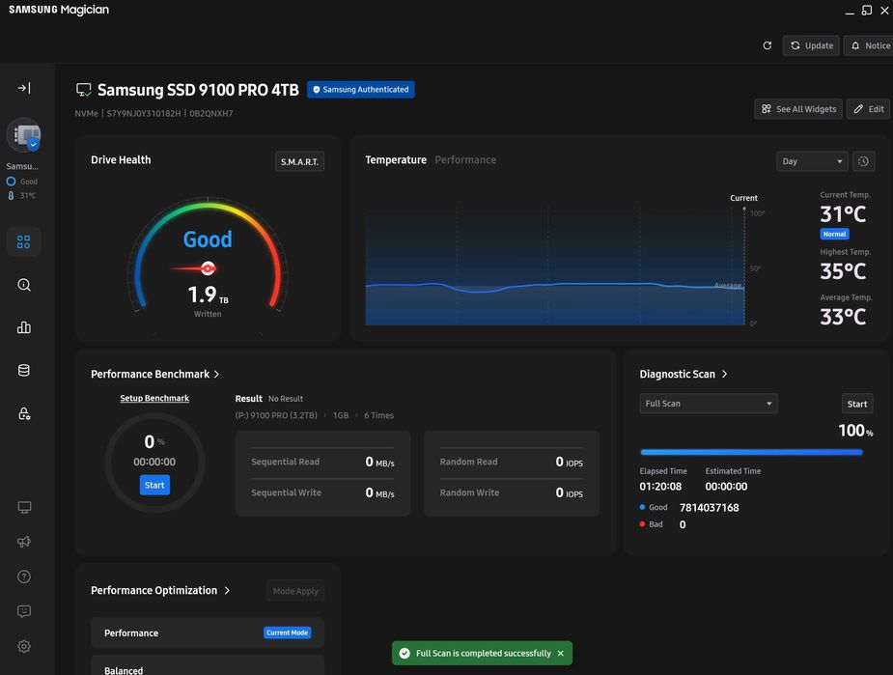Open the Full Scan type dropdown
This screenshot has width=893, height=675.
coord(709,404)
